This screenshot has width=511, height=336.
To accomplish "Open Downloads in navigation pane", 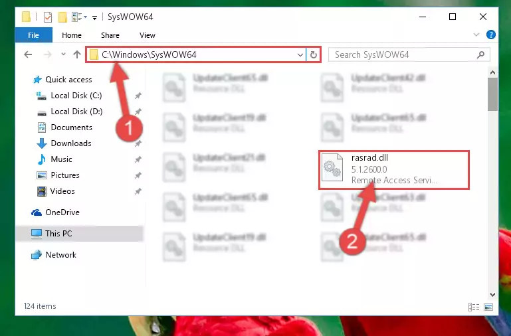I will coord(70,143).
